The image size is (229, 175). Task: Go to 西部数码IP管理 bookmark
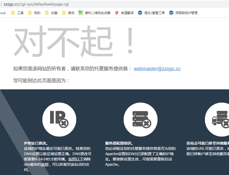(183, 13)
